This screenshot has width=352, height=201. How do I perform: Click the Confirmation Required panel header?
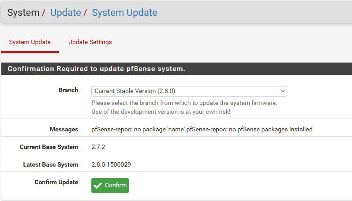coord(177,69)
